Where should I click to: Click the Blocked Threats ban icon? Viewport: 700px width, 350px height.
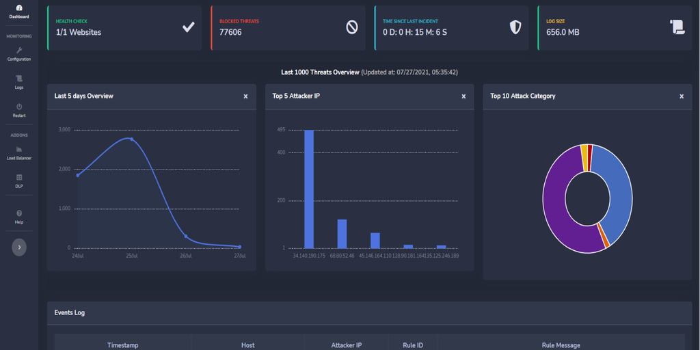tap(351, 27)
